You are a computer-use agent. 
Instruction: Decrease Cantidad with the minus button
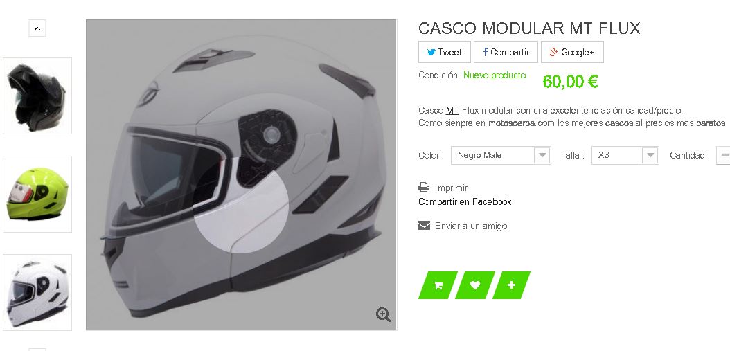point(724,155)
